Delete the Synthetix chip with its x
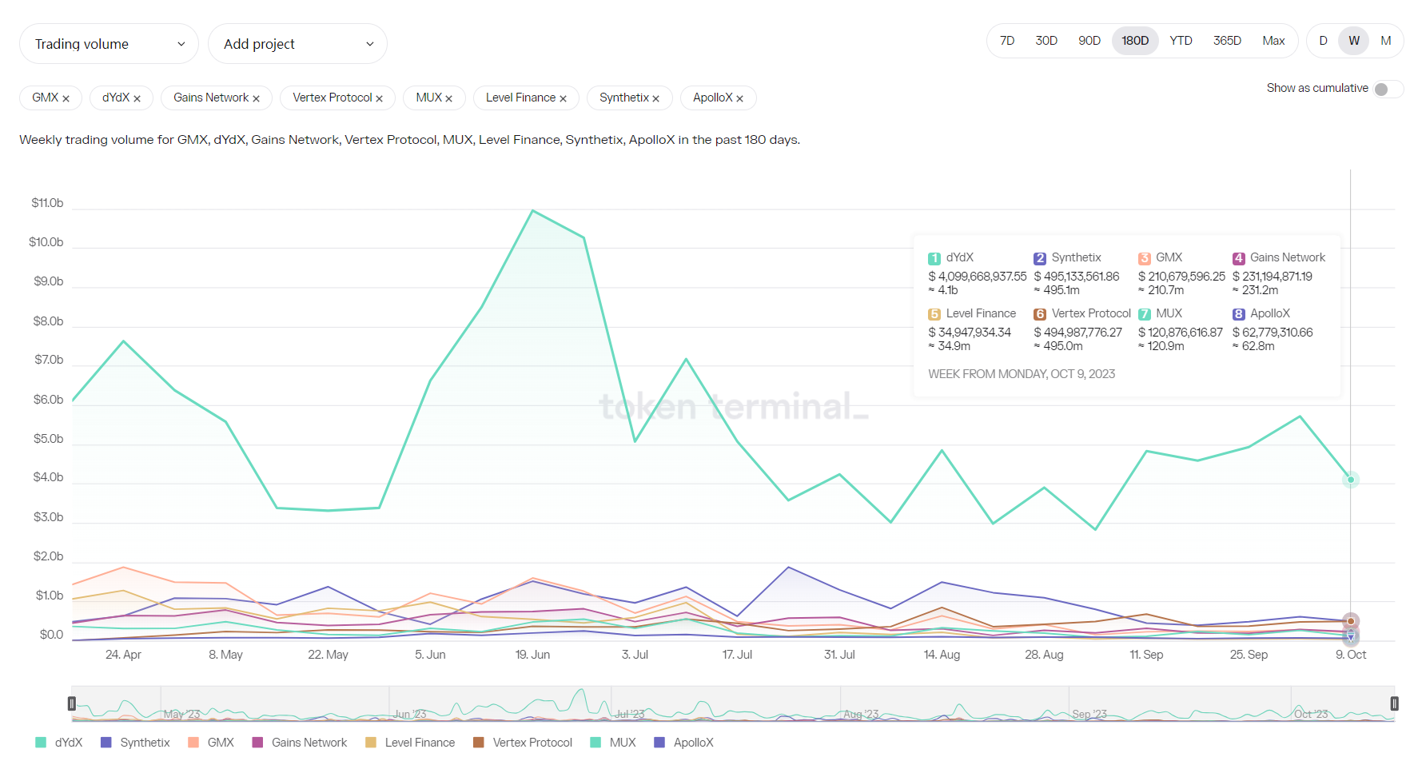This screenshot has width=1410, height=765. [x=655, y=98]
